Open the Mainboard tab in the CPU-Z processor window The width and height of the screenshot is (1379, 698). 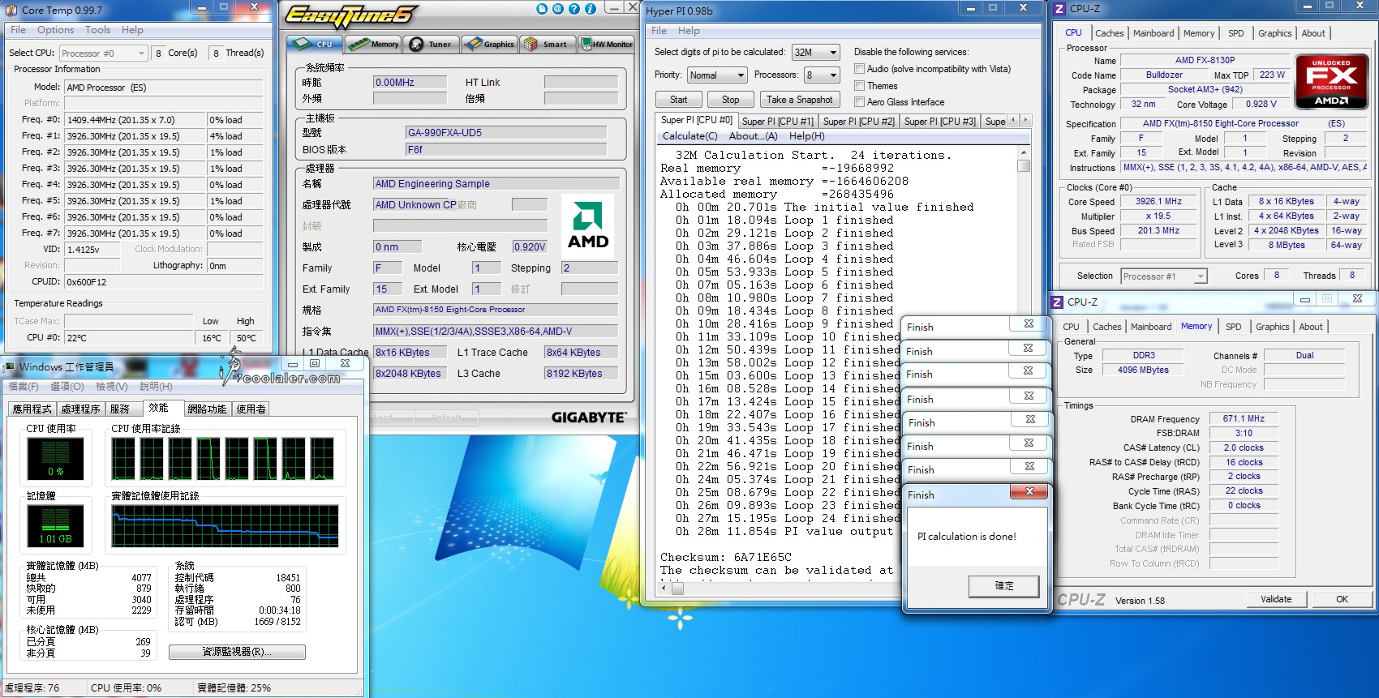[x=1153, y=33]
